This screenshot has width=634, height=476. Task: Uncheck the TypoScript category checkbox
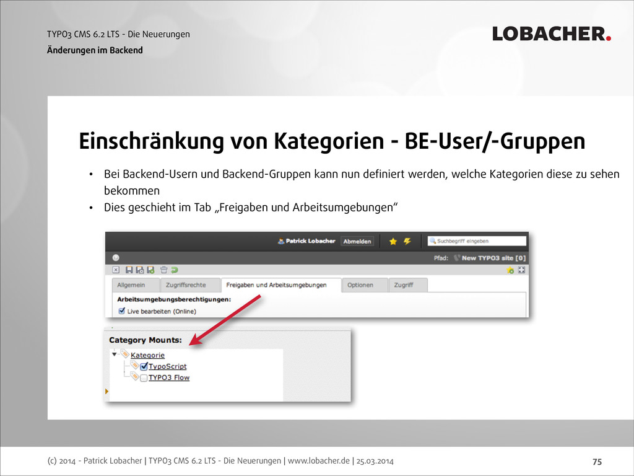(x=144, y=366)
